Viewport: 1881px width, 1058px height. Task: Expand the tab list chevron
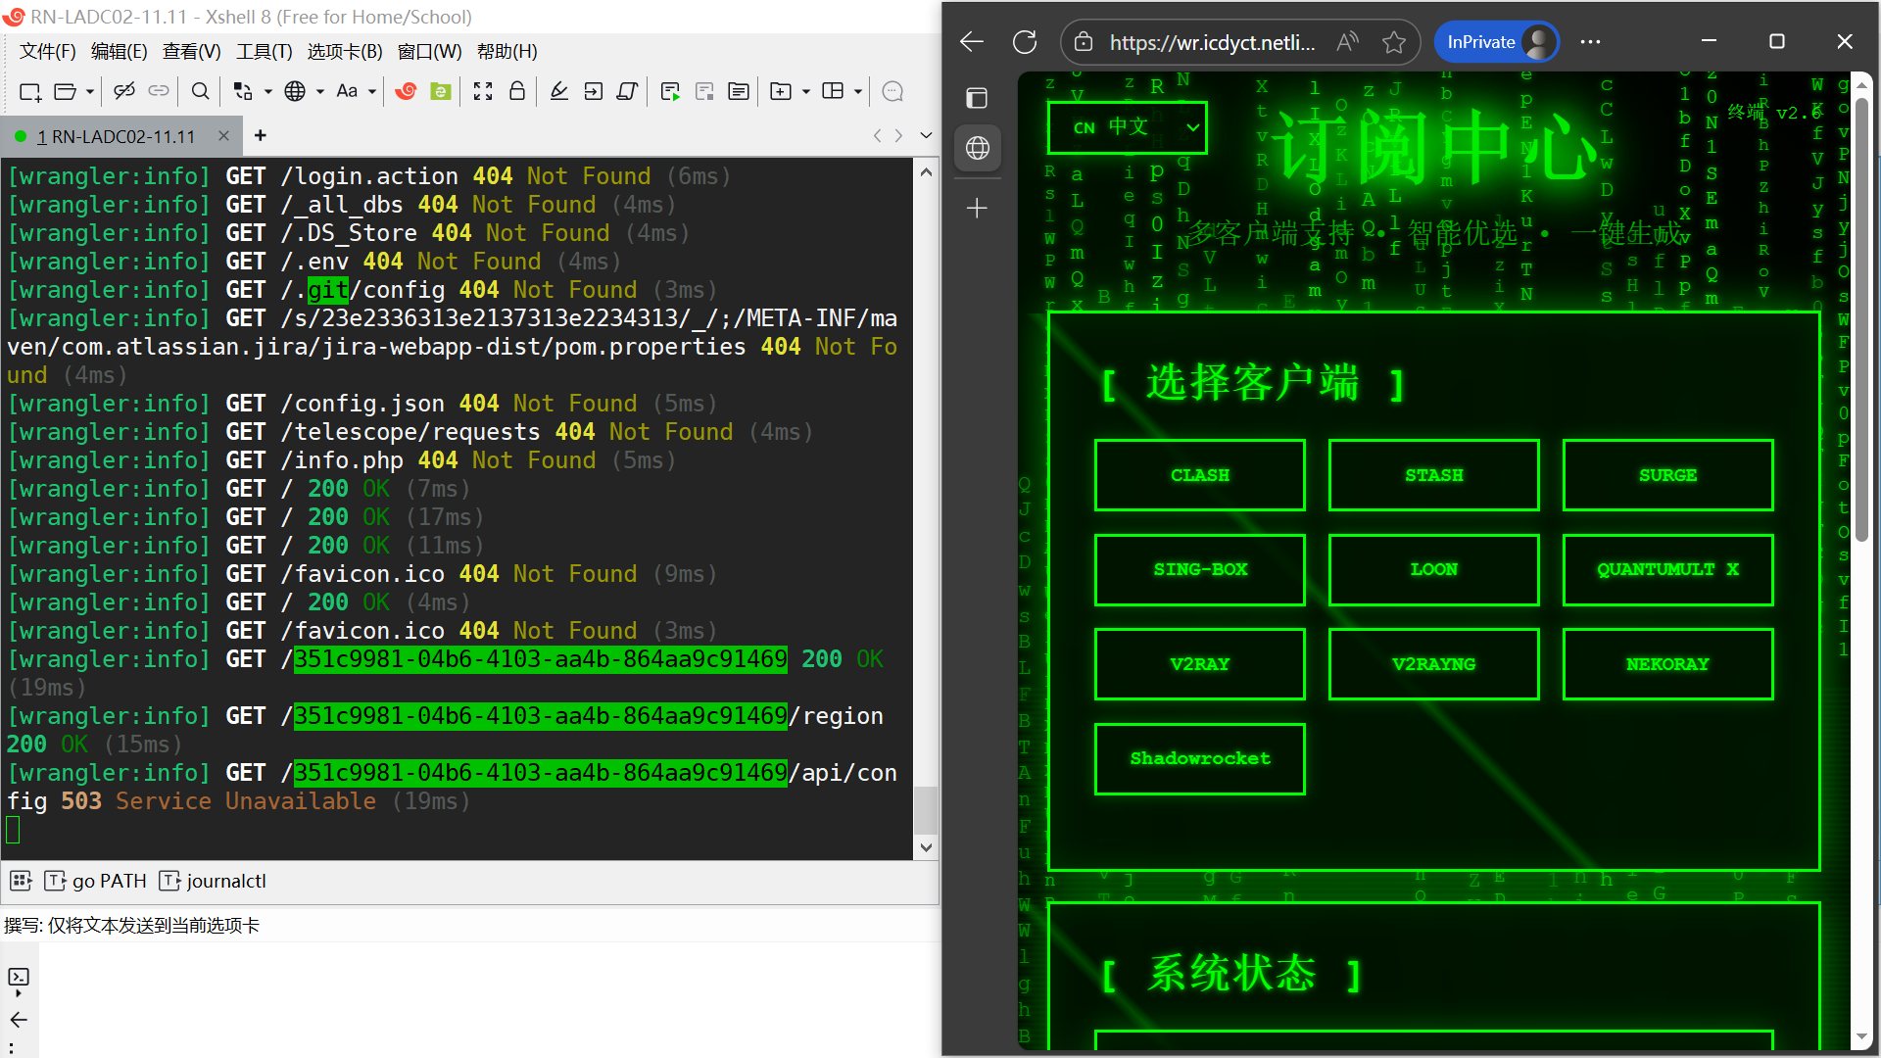(926, 135)
